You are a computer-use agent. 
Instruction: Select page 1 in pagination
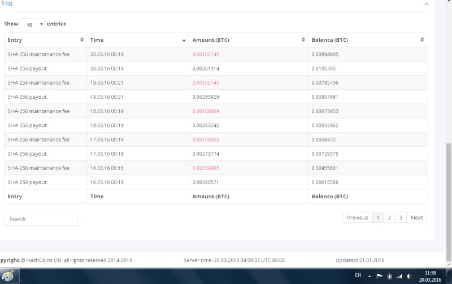(378, 217)
